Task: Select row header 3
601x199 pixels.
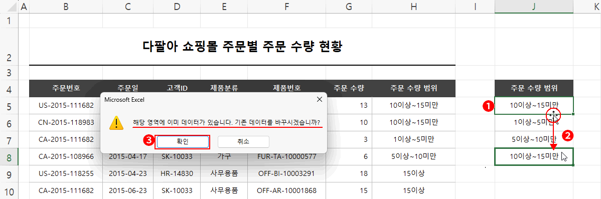Action: [x=9, y=73]
